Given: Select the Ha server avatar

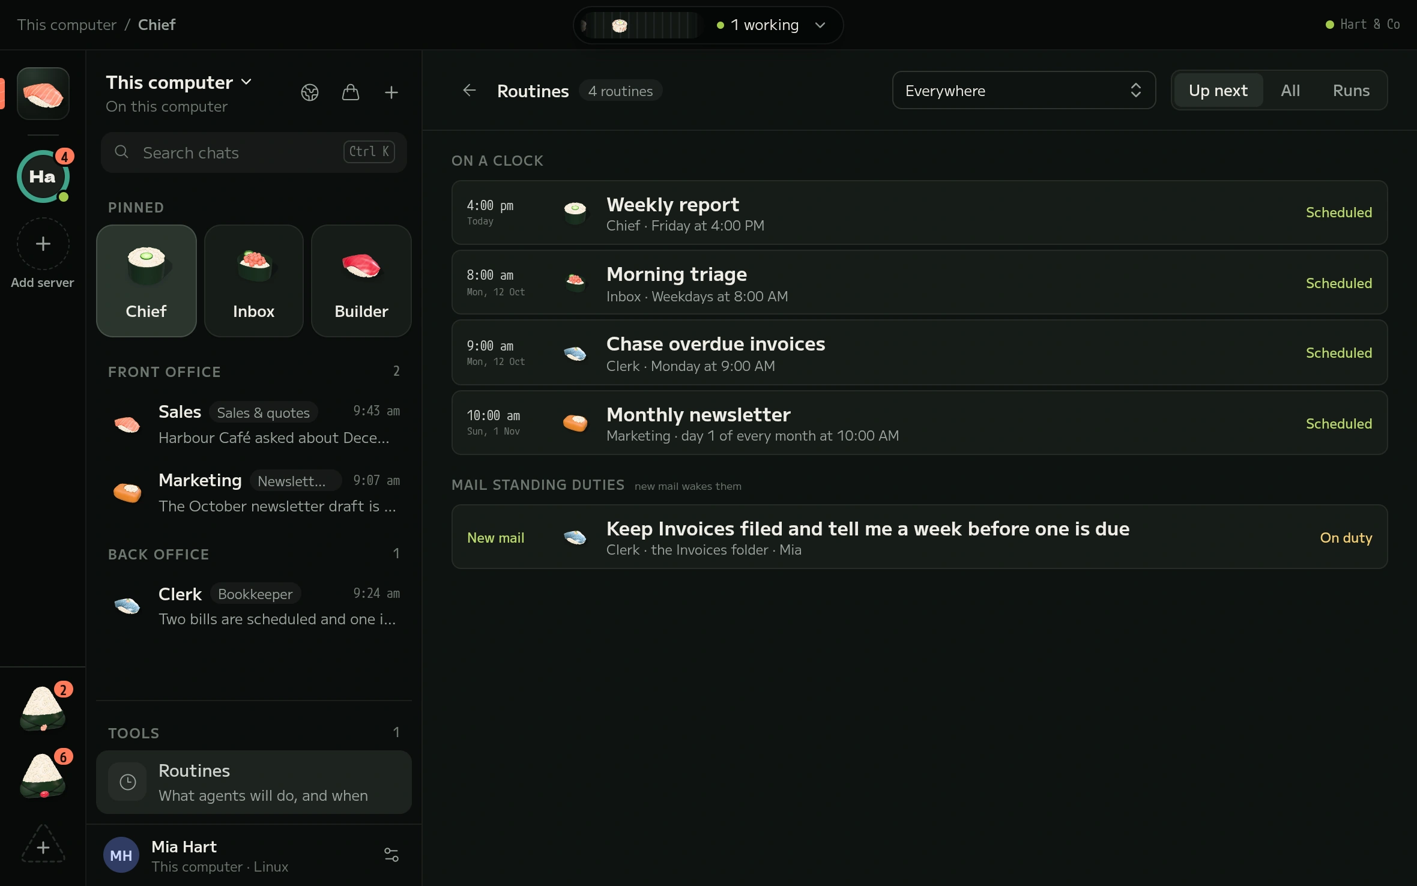Looking at the screenshot, I should tap(43, 176).
